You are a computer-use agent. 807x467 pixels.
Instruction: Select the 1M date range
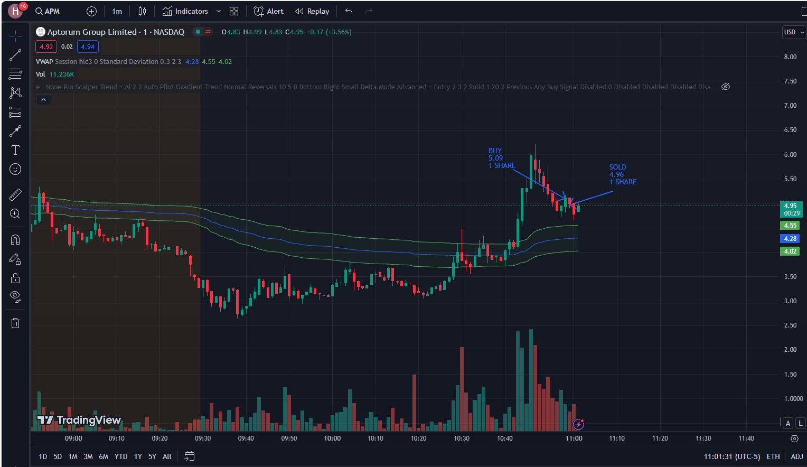[x=73, y=456]
